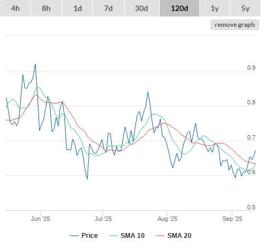The width and height of the screenshot is (261, 250).
Task: Select the 4h time range tab
Action: pos(15,8)
